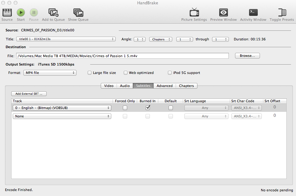Open the Activity Window terminal icon
Image resolution: width=296 pixels, height=196 pixels.
pyautogui.click(x=253, y=12)
